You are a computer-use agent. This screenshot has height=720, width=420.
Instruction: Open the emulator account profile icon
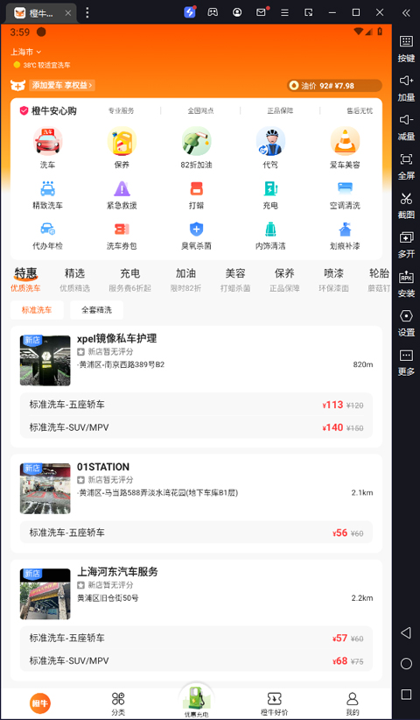(x=237, y=12)
